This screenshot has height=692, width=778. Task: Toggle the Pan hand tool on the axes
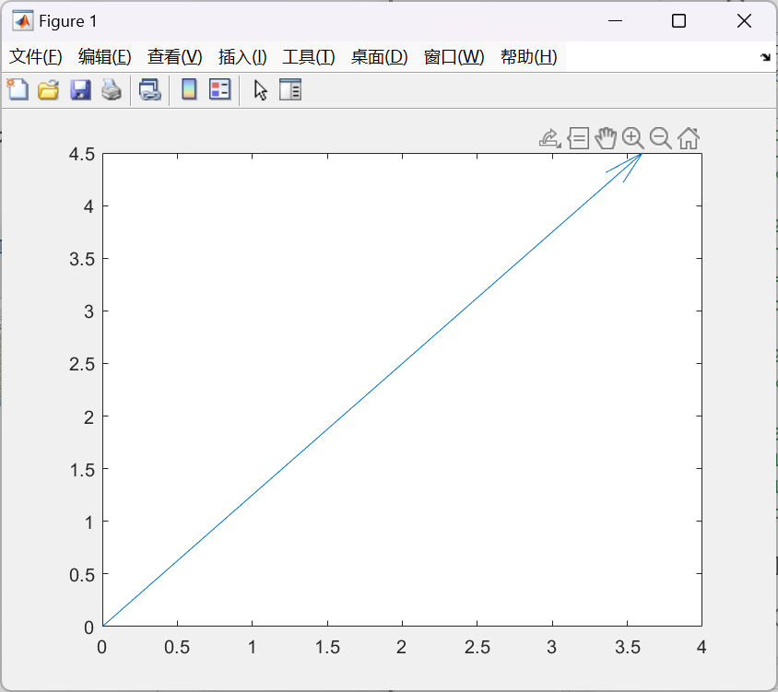pyautogui.click(x=605, y=138)
